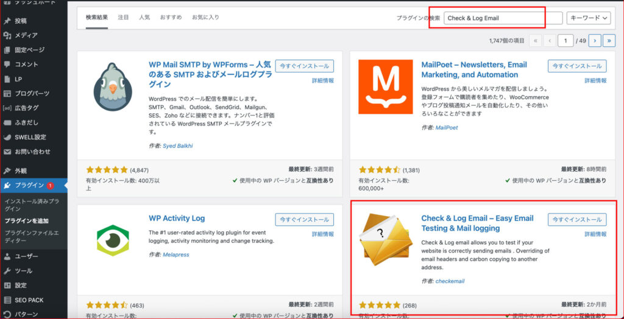Open プラグインファイルエディター submenu

point(32,237)
